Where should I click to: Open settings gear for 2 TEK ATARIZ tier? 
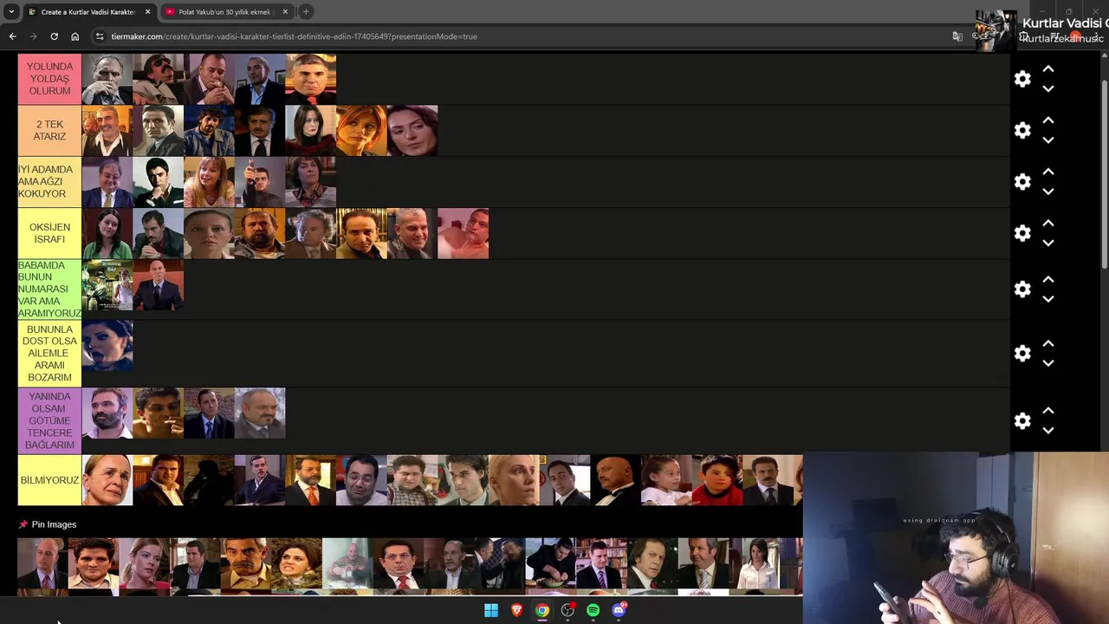[1022, 130]
